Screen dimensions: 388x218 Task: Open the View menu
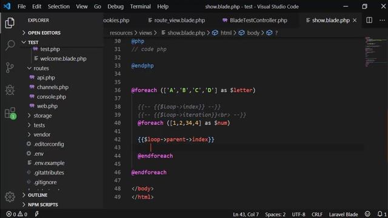(x=82, y=7)
